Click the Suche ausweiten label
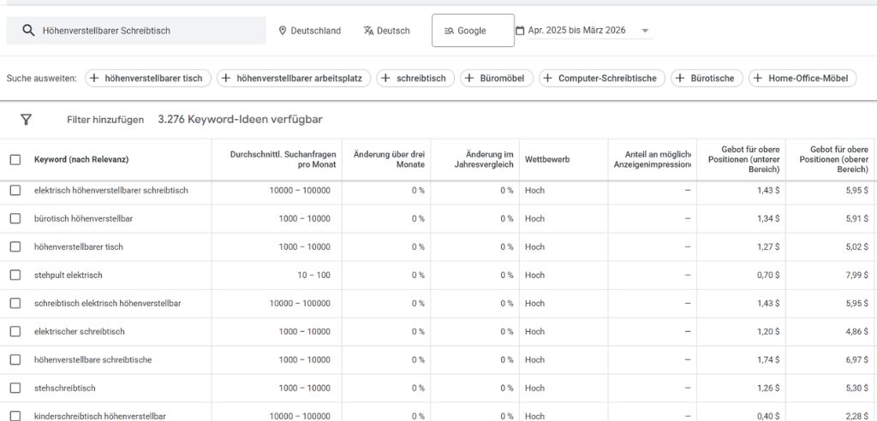877x421 pixels. 42,78
